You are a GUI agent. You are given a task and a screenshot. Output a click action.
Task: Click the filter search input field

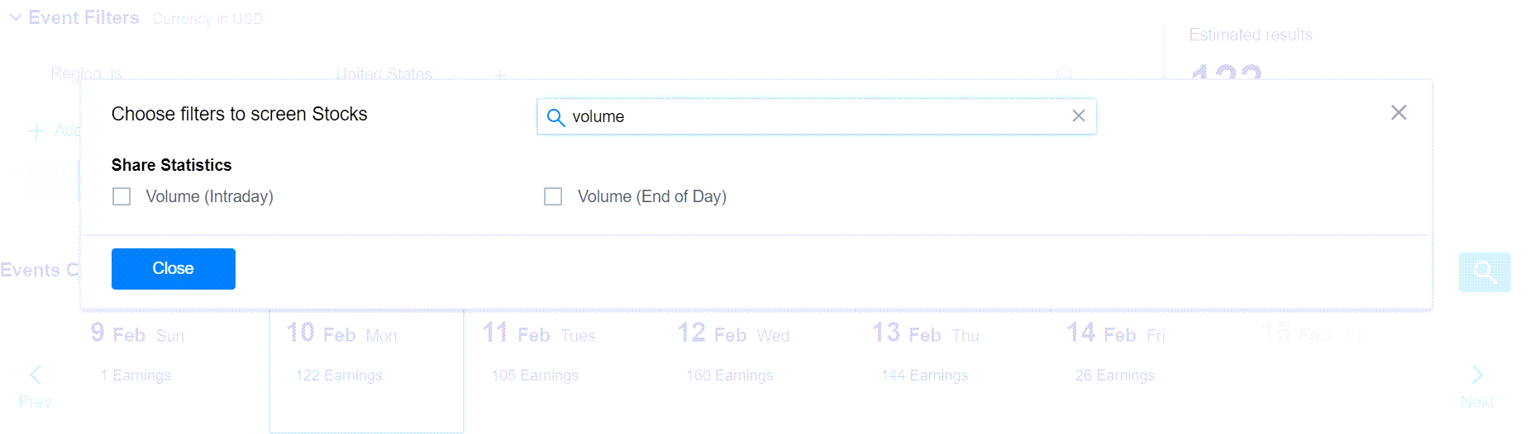click(817, 116)
